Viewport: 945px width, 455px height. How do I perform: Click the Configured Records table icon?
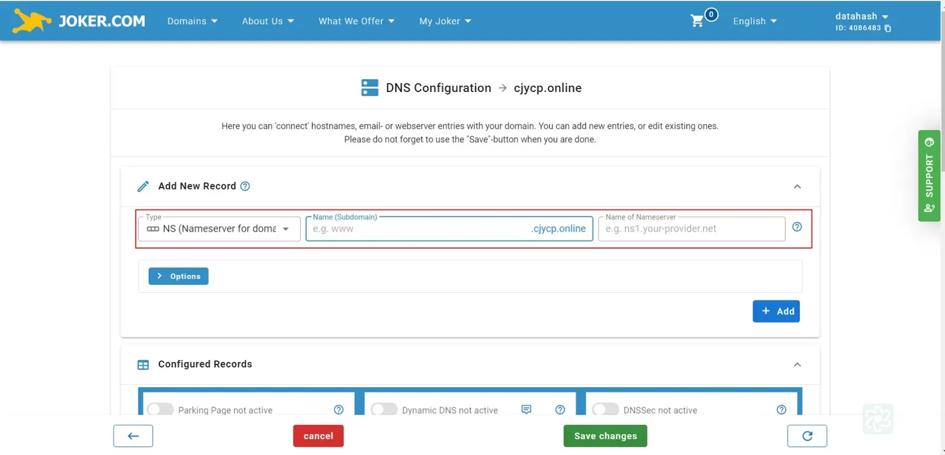tap(143, 365)
